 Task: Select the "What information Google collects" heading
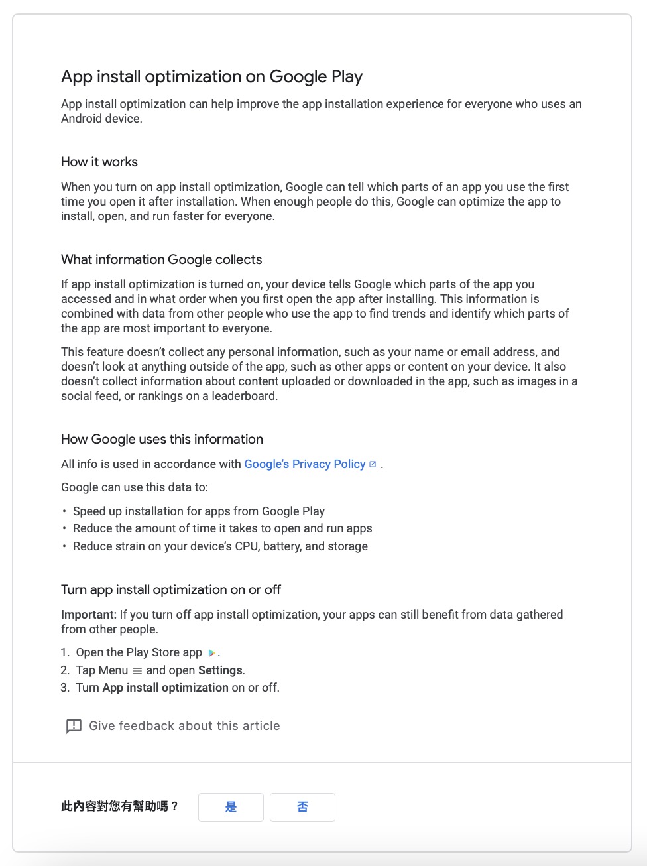[x=161, y=260]
